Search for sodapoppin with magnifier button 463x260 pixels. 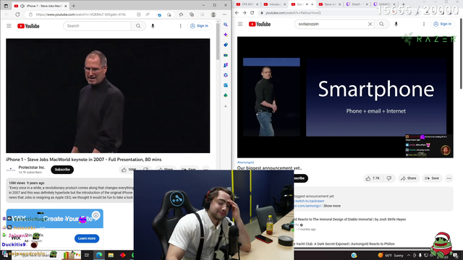click(381, 24)
